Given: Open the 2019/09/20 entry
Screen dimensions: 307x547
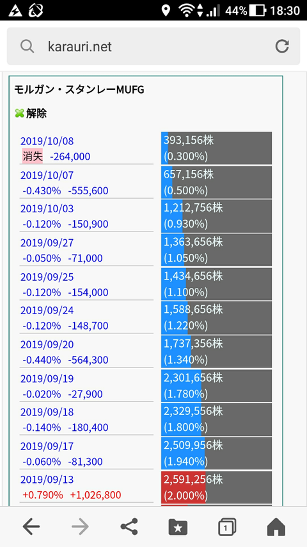Looking at the screenshot, I should (47, 344).
